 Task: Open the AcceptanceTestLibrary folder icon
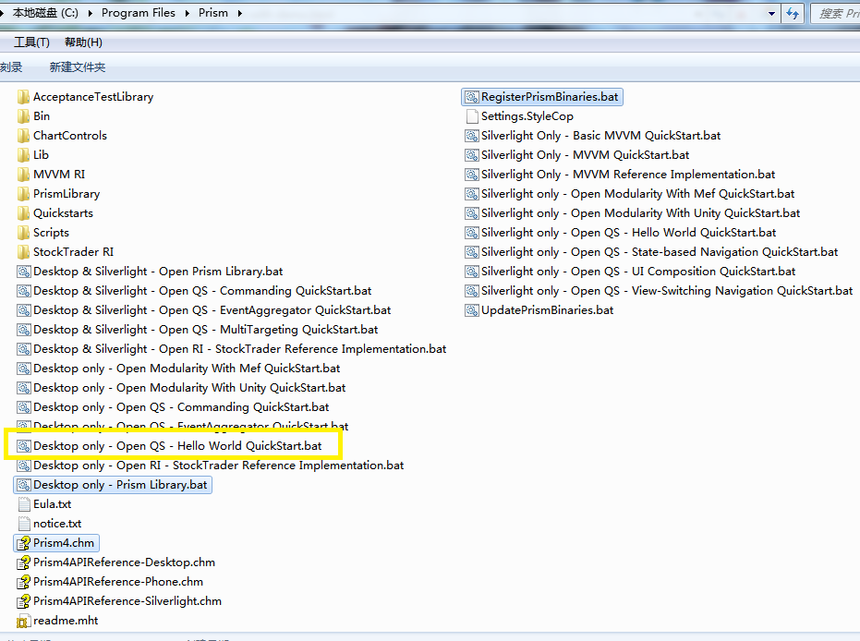[23, 97]
